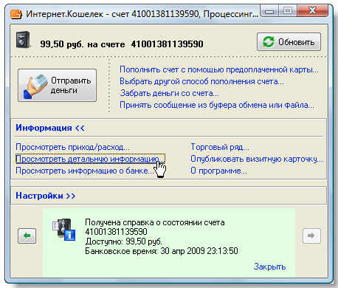Click Доступно: 99,50 руб. text
Image resolution: width=338 pixels, height=288 pixels.
pos(123,241)
